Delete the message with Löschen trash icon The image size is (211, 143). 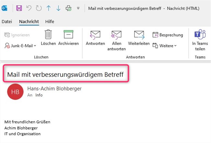pyautogui.click(x=48, y=38)
